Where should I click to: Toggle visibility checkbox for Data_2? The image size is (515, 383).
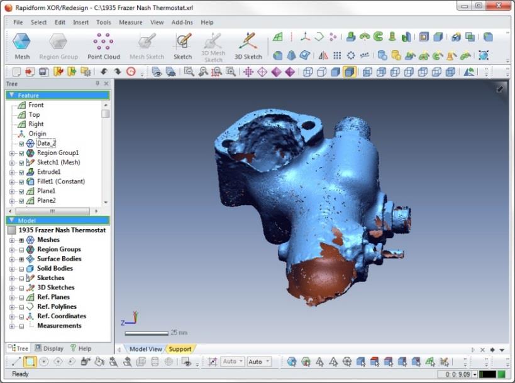click(21, 144)
